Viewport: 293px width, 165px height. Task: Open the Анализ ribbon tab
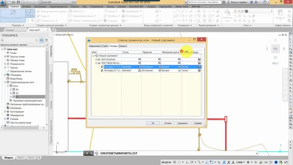click(75, 6)
